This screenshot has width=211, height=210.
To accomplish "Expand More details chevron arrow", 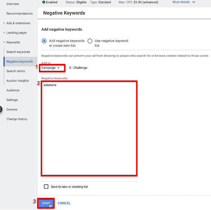I will point(193,2).
